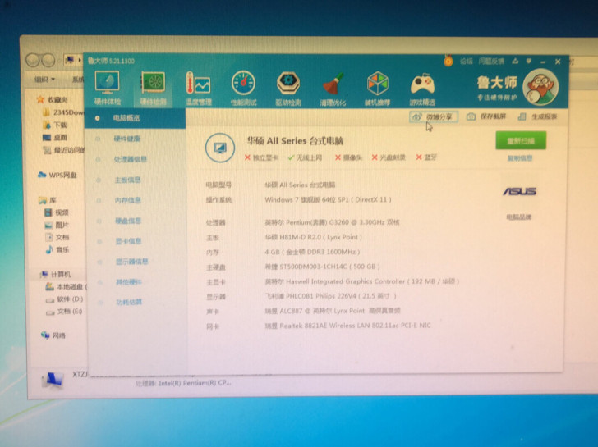Screen dimensions: 598x447
Task: Select WPS网盘 in Explorer navigation pane
Action: [57, 176]
